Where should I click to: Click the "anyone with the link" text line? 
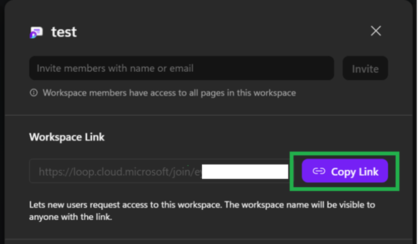point(71,217)
